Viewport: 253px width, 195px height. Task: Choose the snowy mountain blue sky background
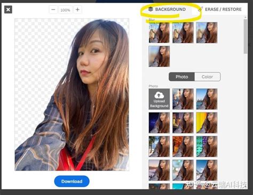(207, 170)
